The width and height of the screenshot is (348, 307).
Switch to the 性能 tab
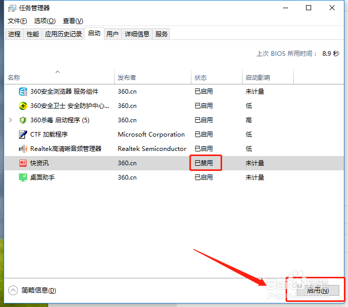coord(33,34)
